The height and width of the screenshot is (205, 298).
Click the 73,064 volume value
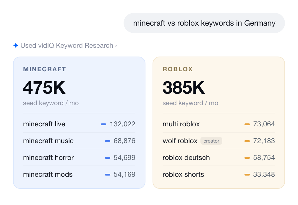pyautogui.click(x=264, y=124)
